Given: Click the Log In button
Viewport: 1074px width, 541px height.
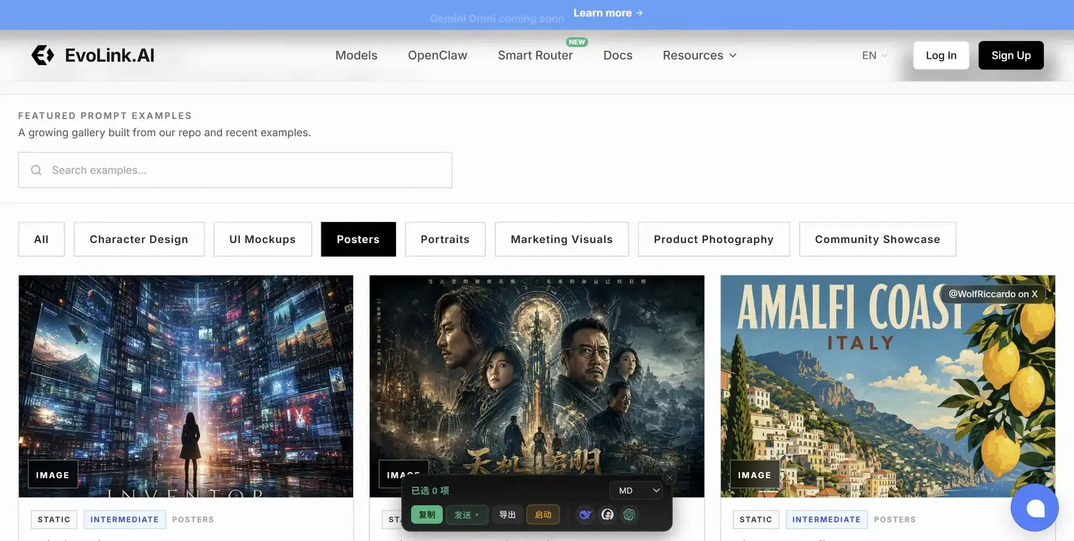Looking at the screenshot, I should [941, 55].
